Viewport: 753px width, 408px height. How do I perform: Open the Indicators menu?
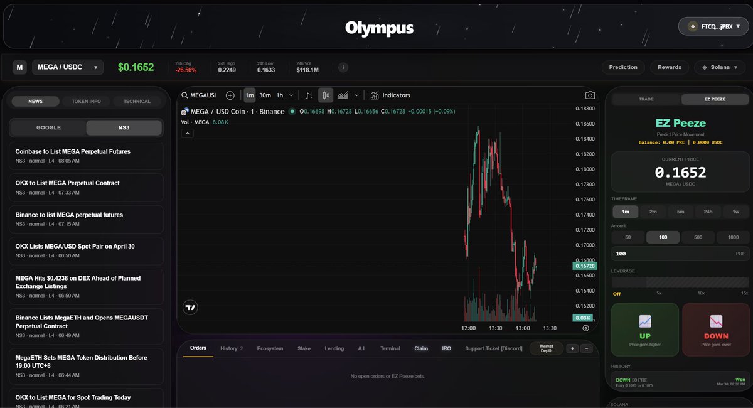390,95
